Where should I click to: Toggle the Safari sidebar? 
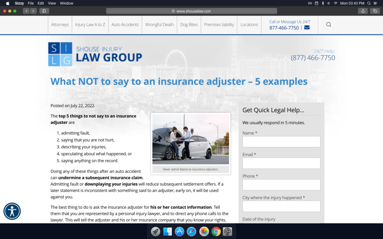point(44,11)
